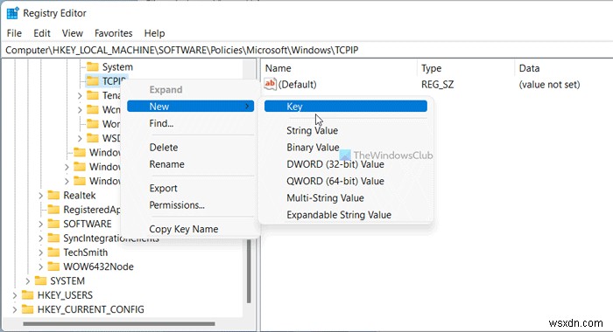Expand the Realtek key

point(40,196)
